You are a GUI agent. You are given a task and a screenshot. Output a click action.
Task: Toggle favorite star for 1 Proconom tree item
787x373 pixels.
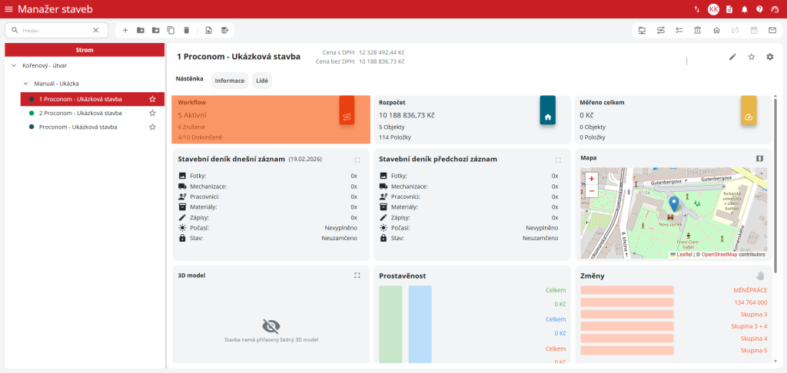point(152,99)
